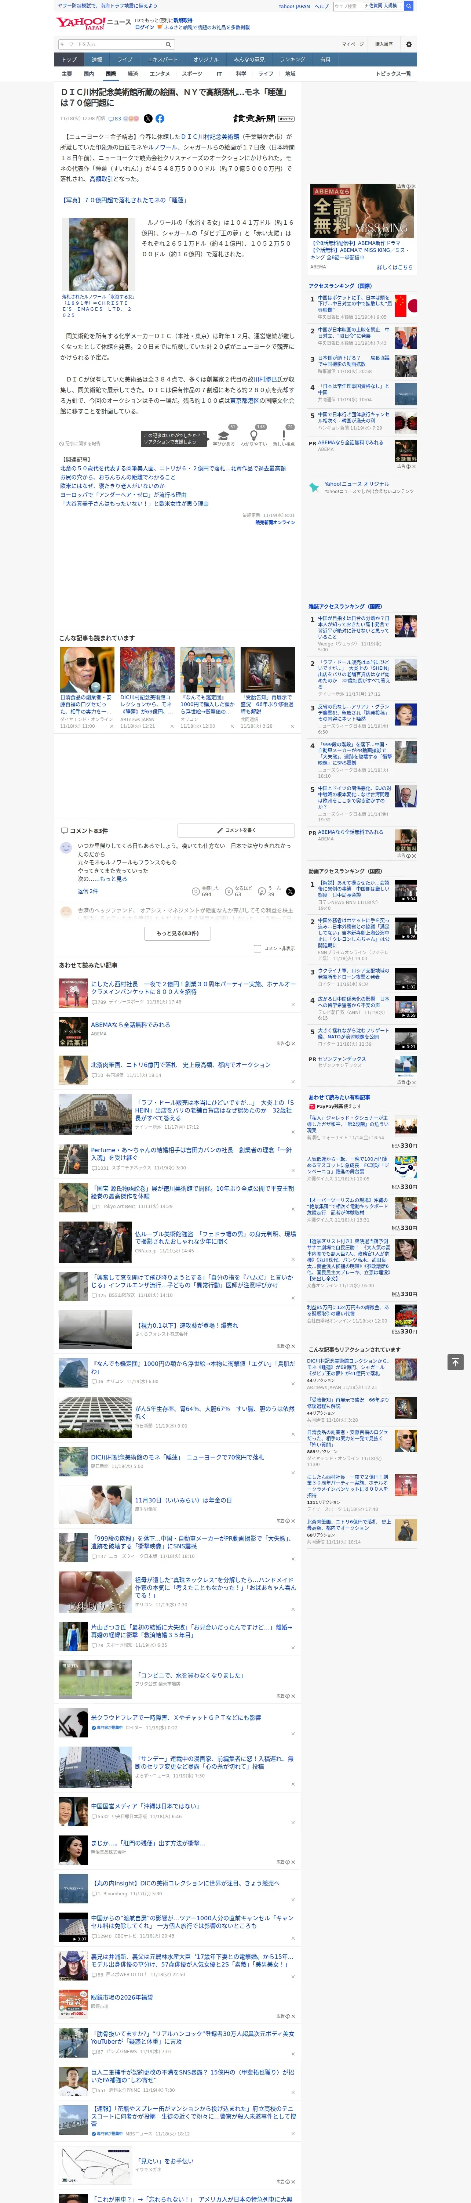This screenshot has height=2203, width=471.
Task: Toggle the コメント非表示 checkbox
Action: point(257,948)
